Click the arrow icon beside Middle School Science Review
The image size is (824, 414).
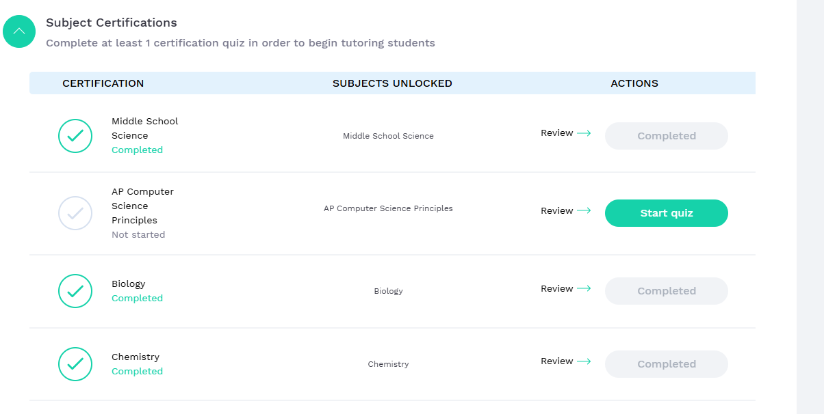[x=584, y=133]
